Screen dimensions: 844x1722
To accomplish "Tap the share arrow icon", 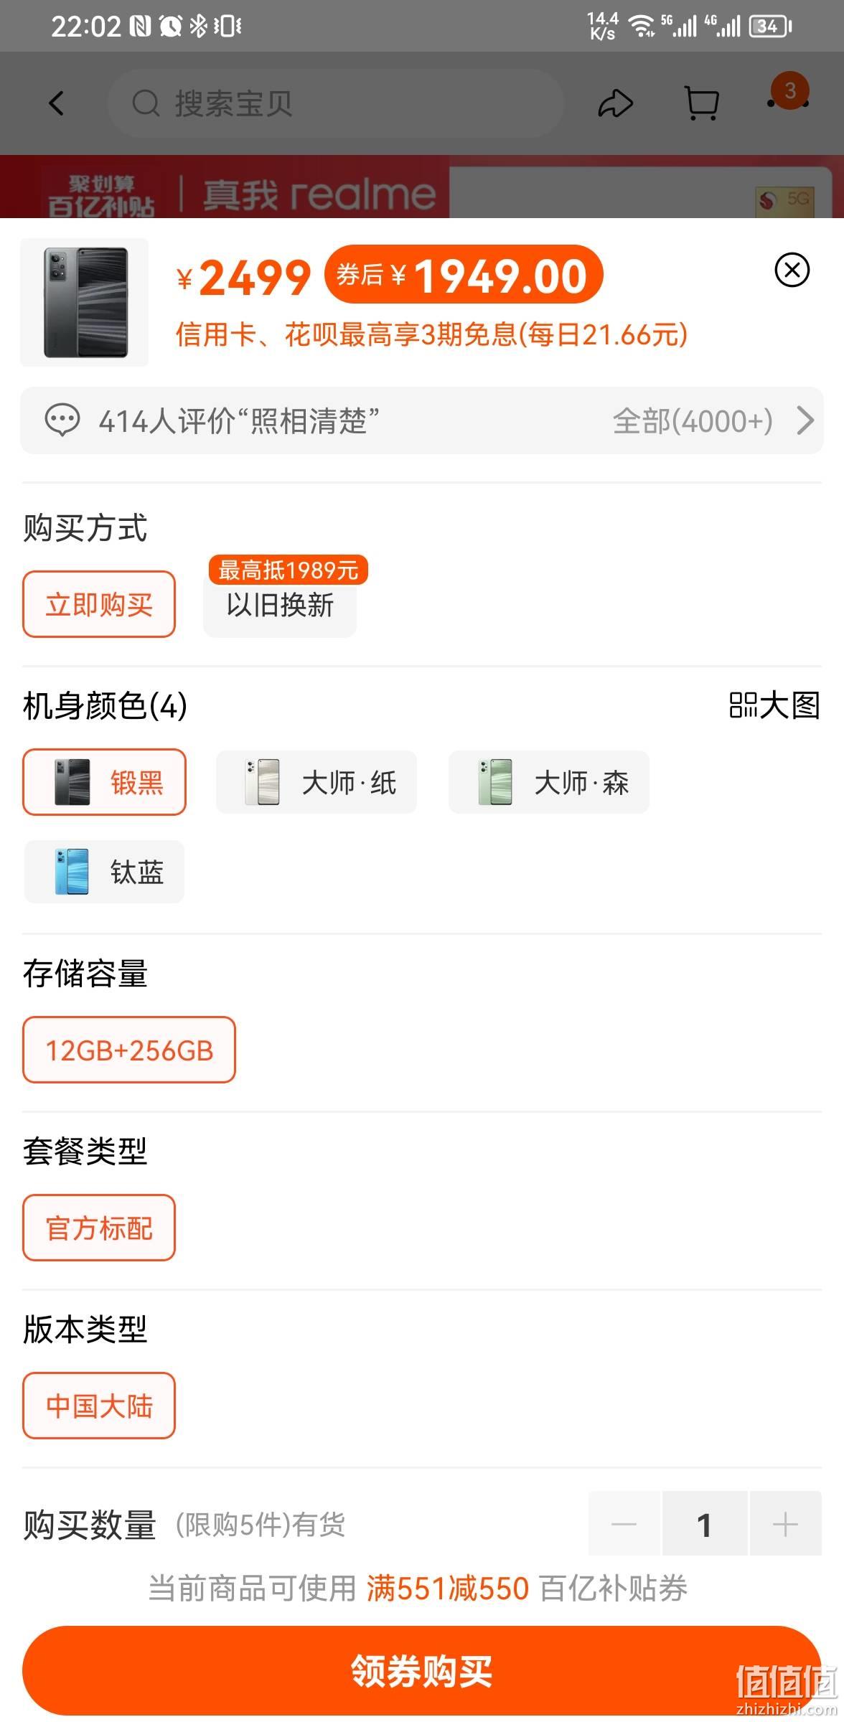I will 616,103.
